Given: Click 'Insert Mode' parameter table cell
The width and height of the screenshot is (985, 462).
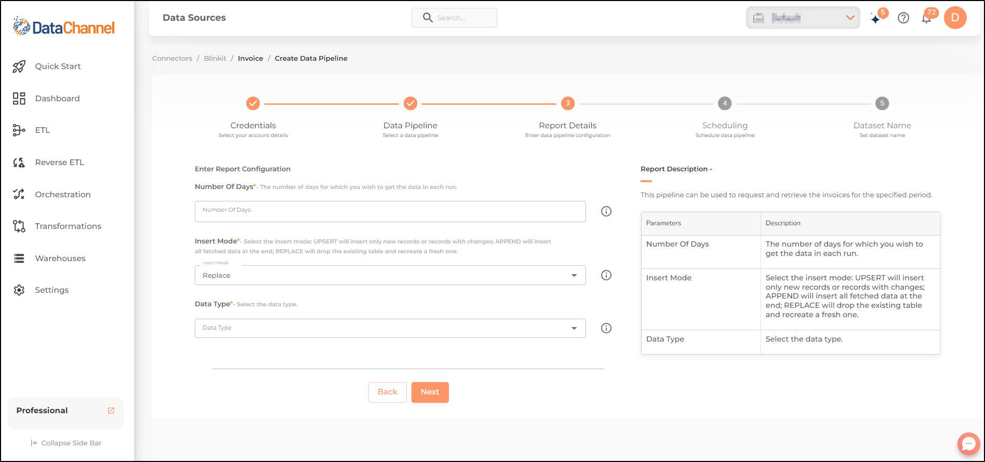Looking at the screenshot, I should point(701,299).
